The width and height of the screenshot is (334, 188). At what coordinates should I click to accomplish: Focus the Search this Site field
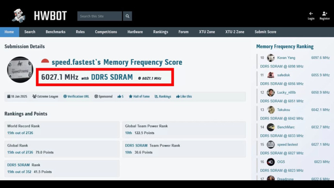(x=100, y=16)
